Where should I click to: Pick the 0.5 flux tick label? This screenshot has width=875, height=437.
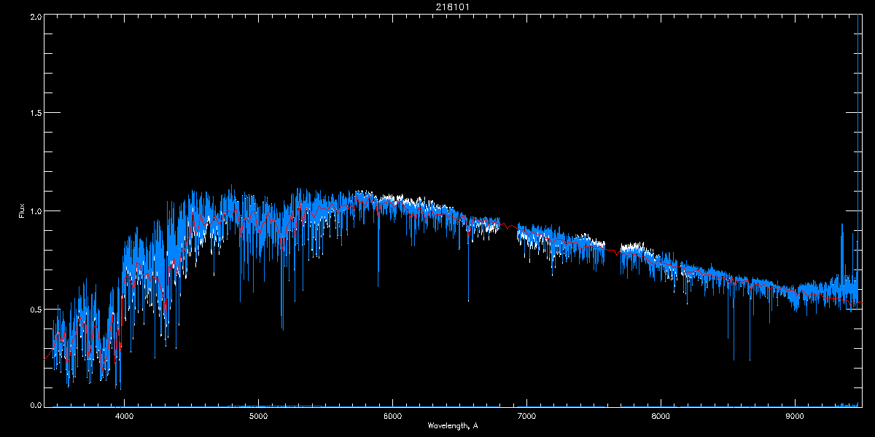34,309
